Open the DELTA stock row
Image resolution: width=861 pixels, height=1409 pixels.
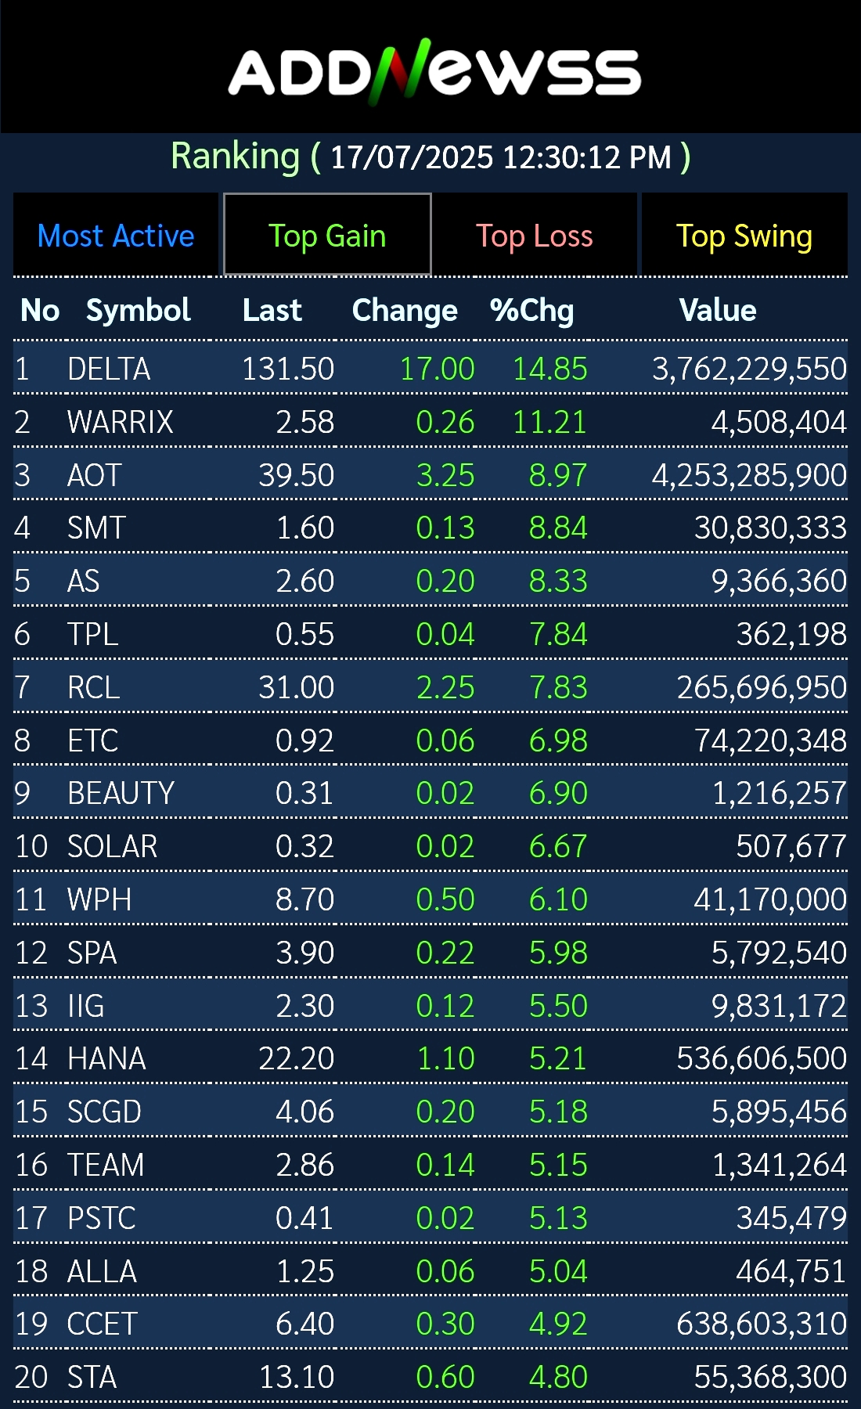point(109,369)
